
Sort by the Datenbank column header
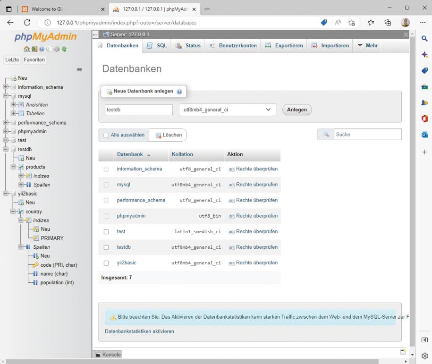point(130,154)
